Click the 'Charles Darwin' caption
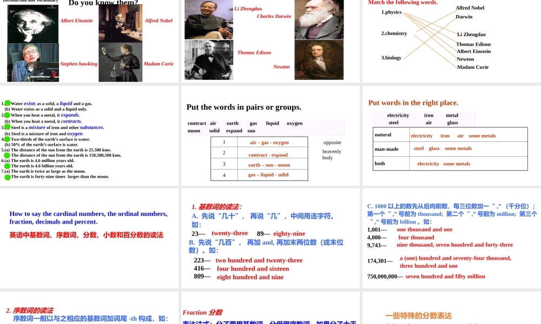Image resolution: width=541 pixels, height=324 pixels. tap(274, 16)
